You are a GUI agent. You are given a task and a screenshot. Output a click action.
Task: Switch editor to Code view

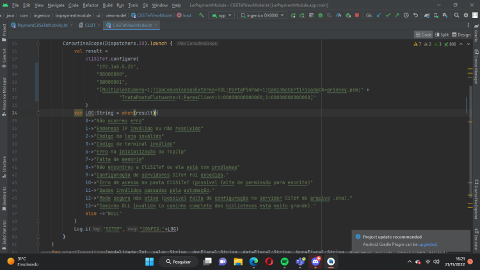pyautogui.click(x=424, y=35)
